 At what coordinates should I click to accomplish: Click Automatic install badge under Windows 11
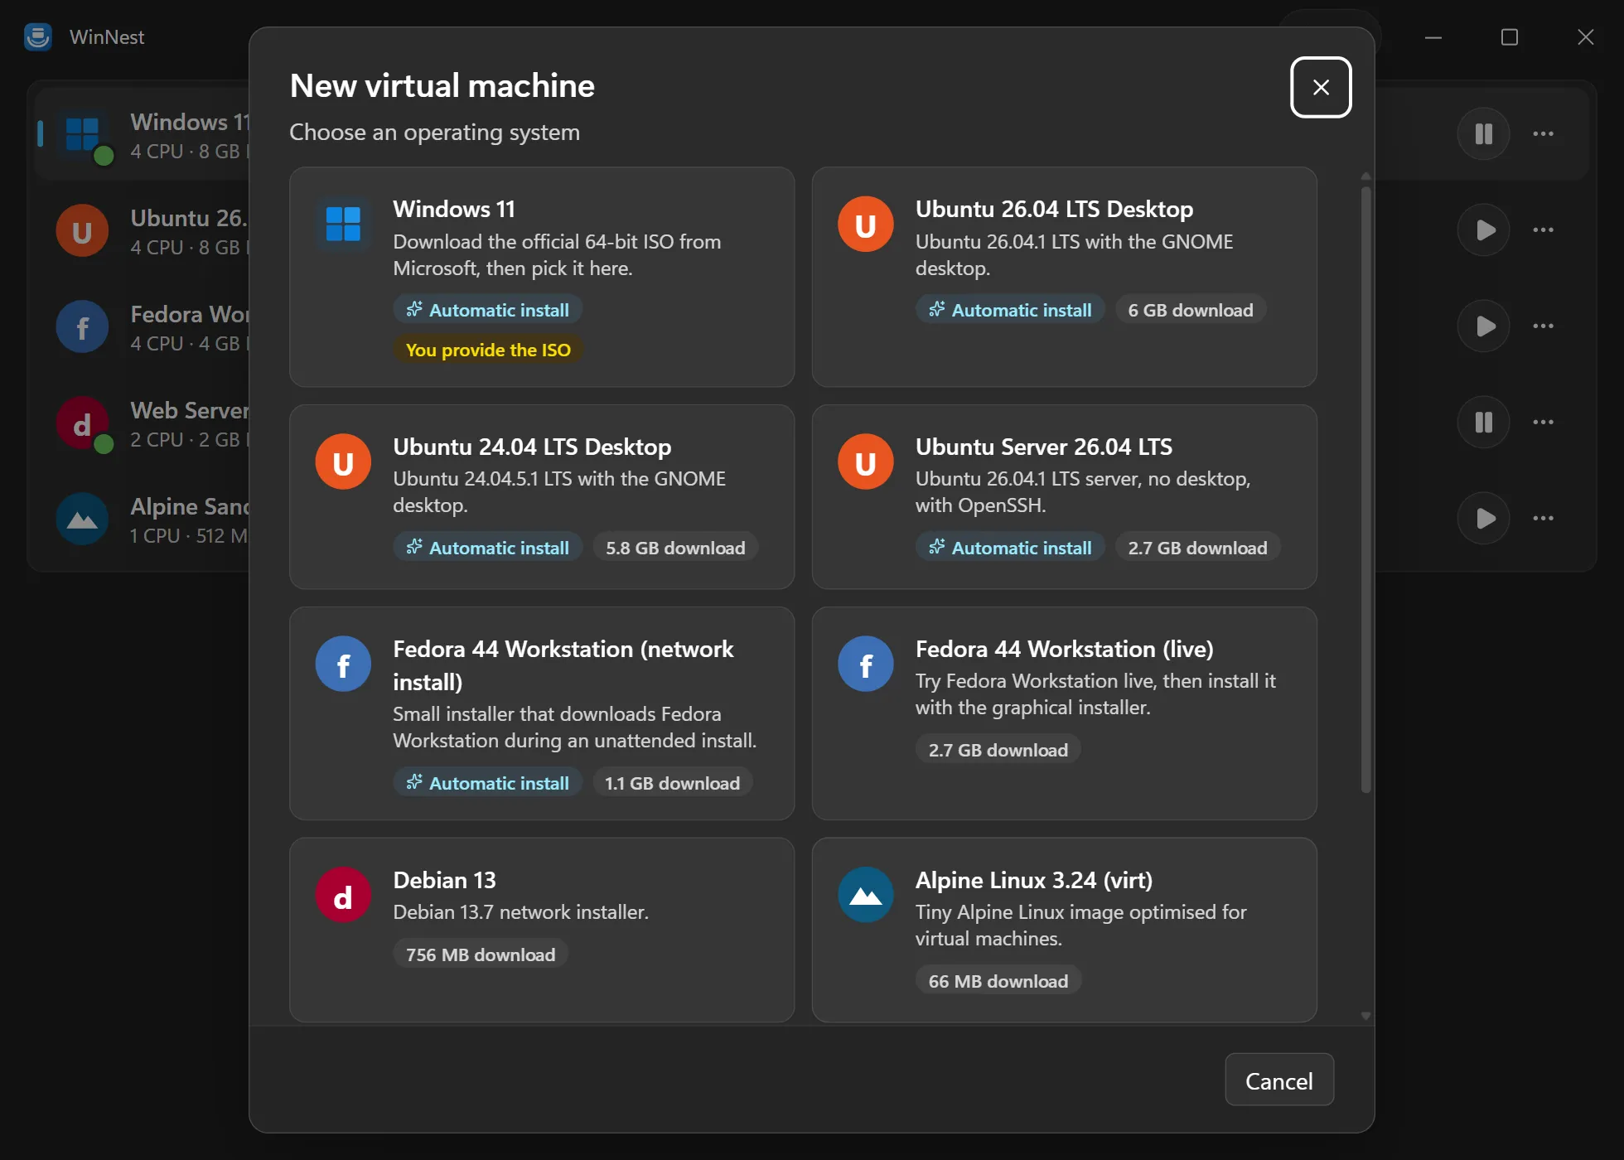488,310
